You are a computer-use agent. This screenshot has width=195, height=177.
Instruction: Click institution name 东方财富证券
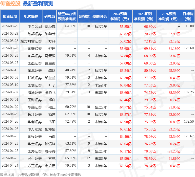coord(31,41)
